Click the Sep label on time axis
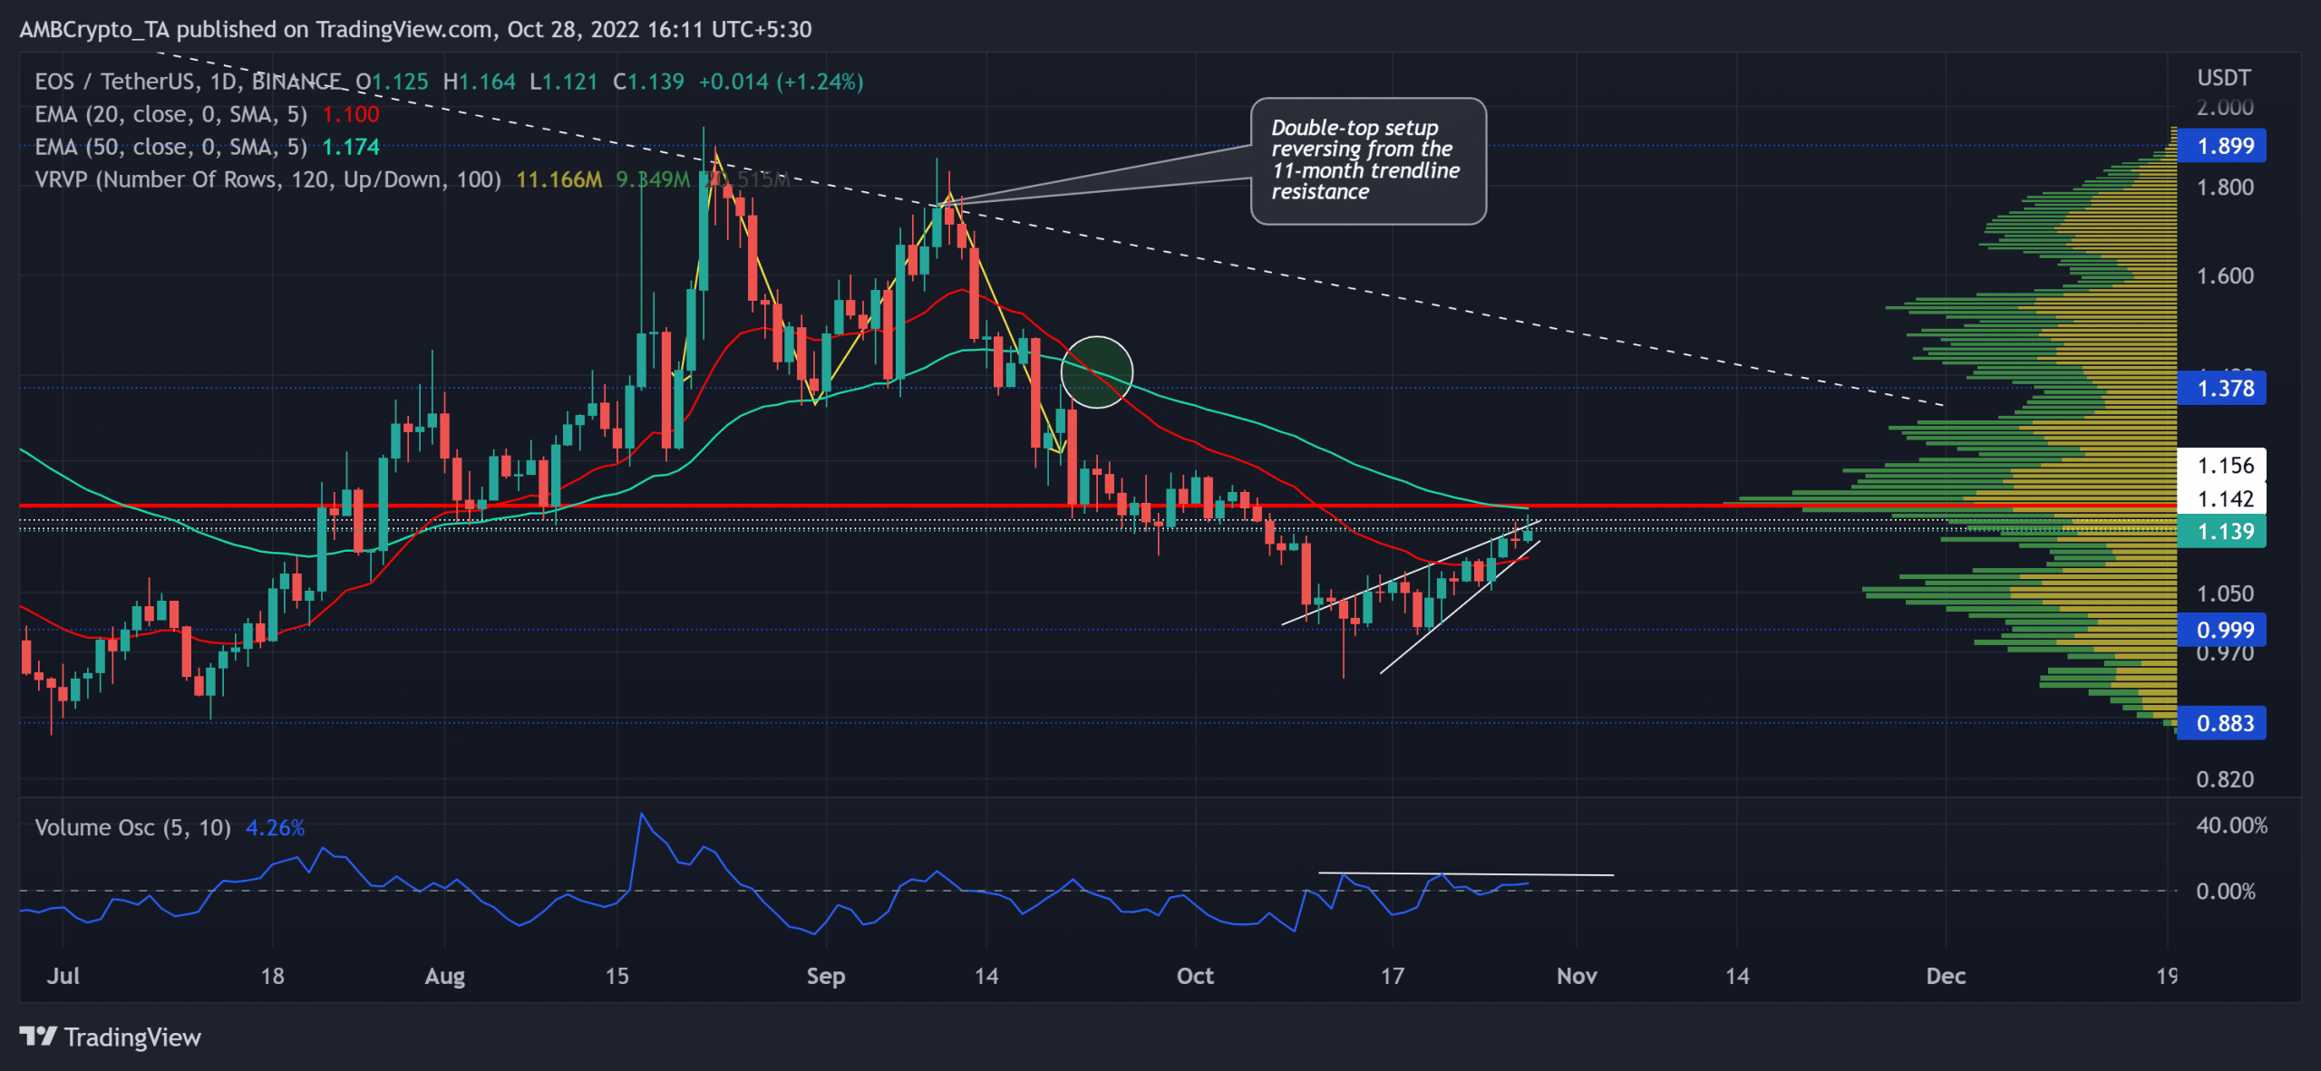 [825, 976]
